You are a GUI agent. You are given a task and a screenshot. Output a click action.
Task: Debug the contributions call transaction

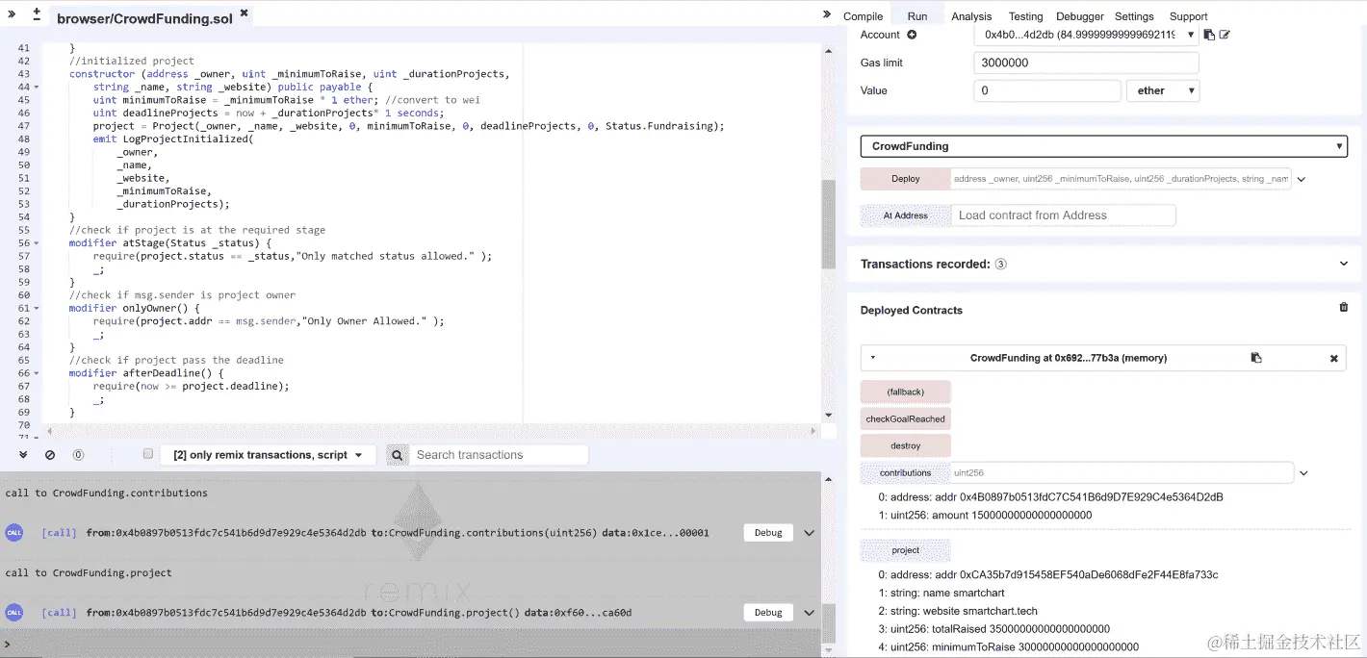[x=768, y=533]
